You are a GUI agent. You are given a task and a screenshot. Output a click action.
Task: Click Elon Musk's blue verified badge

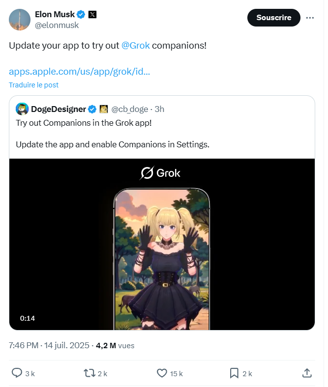pos(81,15)
